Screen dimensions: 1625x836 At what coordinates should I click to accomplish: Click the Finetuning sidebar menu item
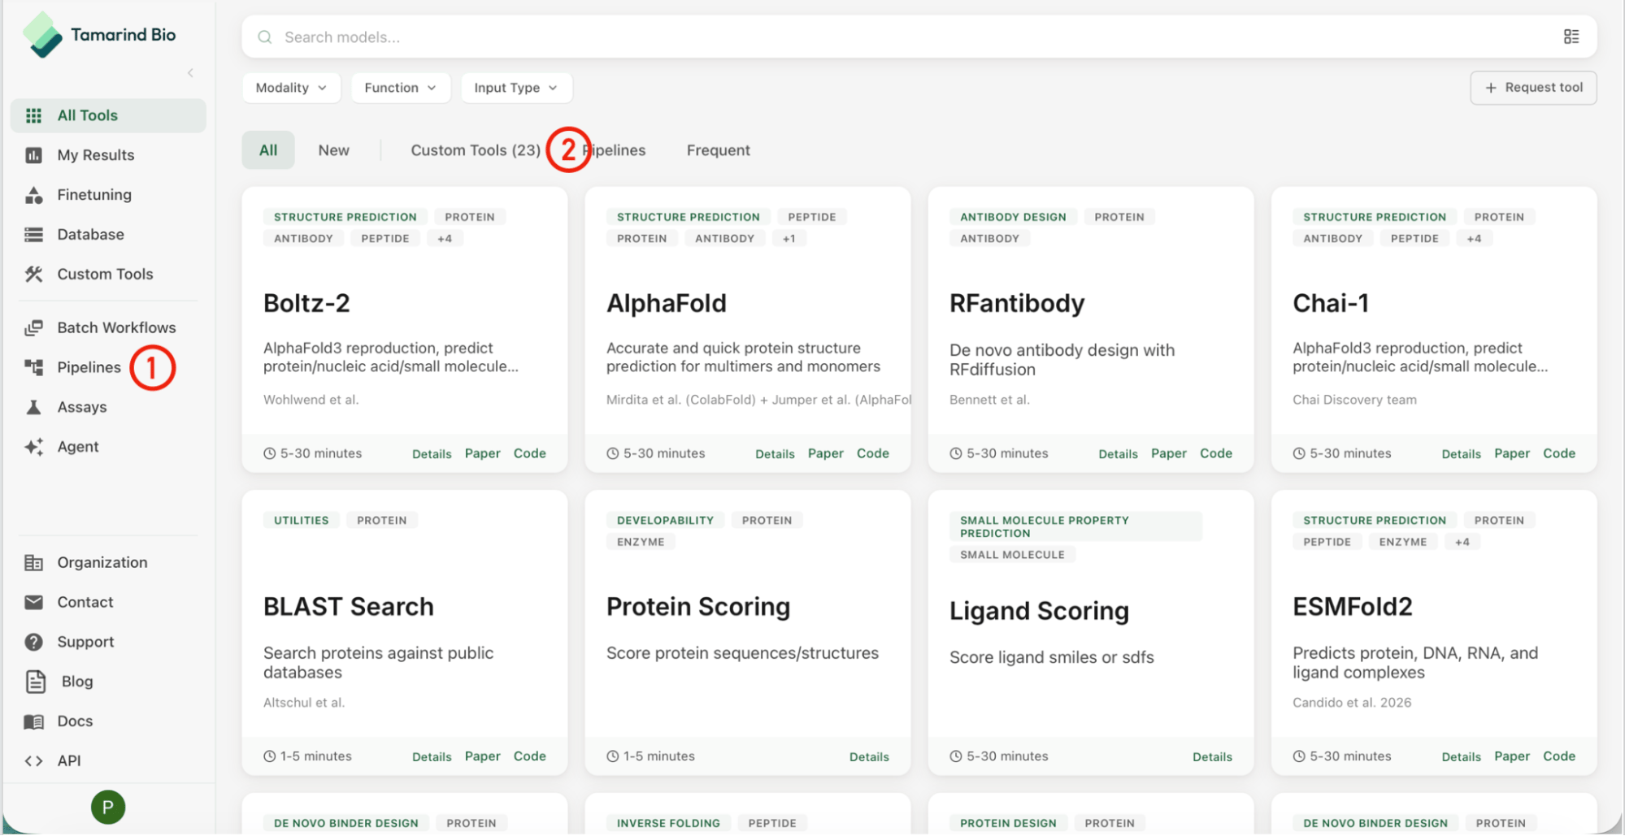tap(108, 195)
